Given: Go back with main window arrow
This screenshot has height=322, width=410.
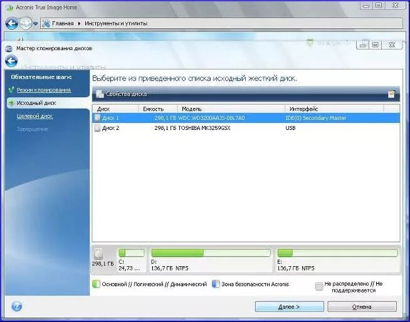Looking at the screenshot, I should click(11, 24).
